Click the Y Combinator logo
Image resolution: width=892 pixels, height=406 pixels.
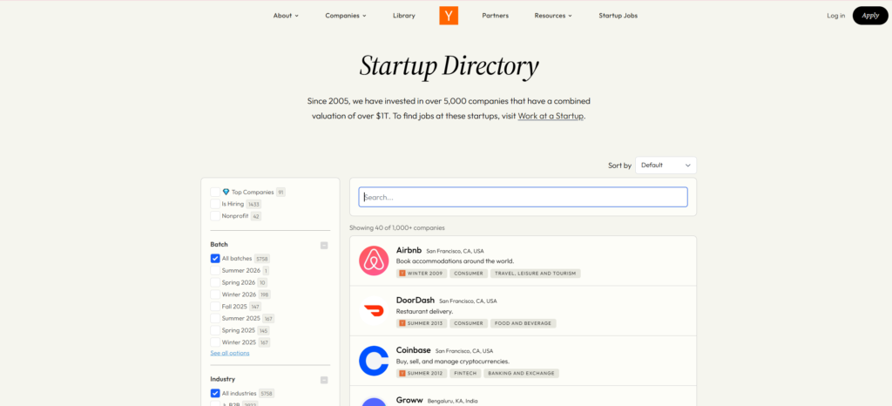[449, 15]
